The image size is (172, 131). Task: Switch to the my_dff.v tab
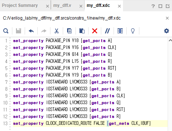(x=62, y=5)
